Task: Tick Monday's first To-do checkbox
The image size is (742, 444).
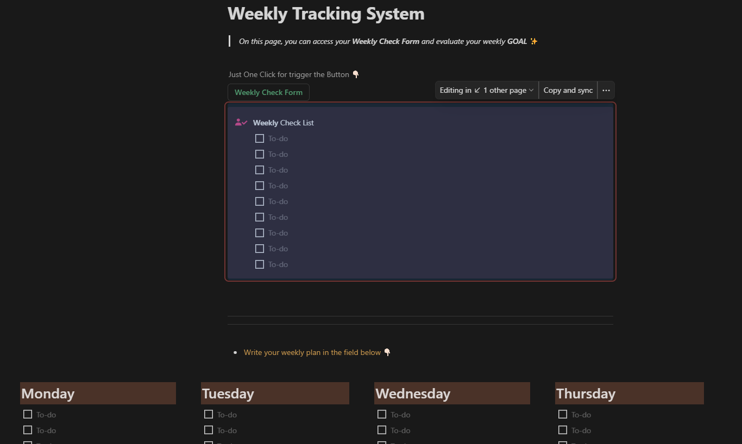Action: [x=27, y=414]
